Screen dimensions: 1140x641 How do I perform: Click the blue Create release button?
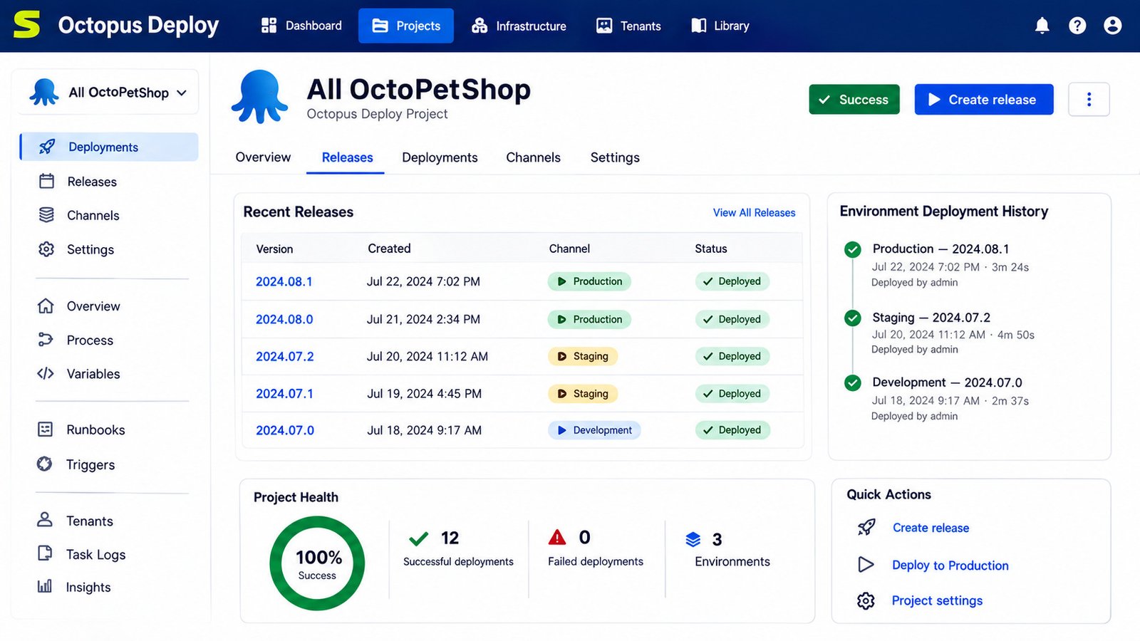click(984, 99)
